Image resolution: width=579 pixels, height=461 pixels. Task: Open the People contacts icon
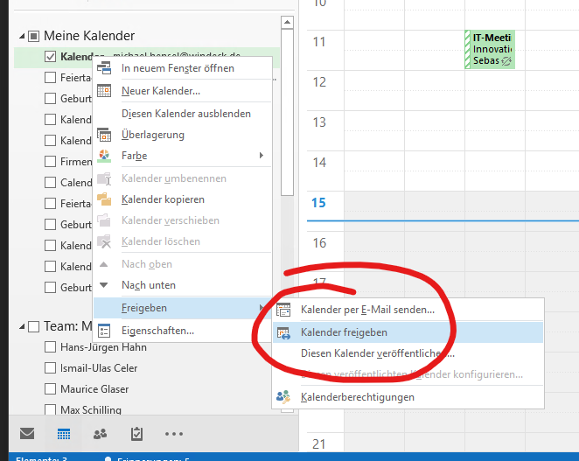pos(100,433)
